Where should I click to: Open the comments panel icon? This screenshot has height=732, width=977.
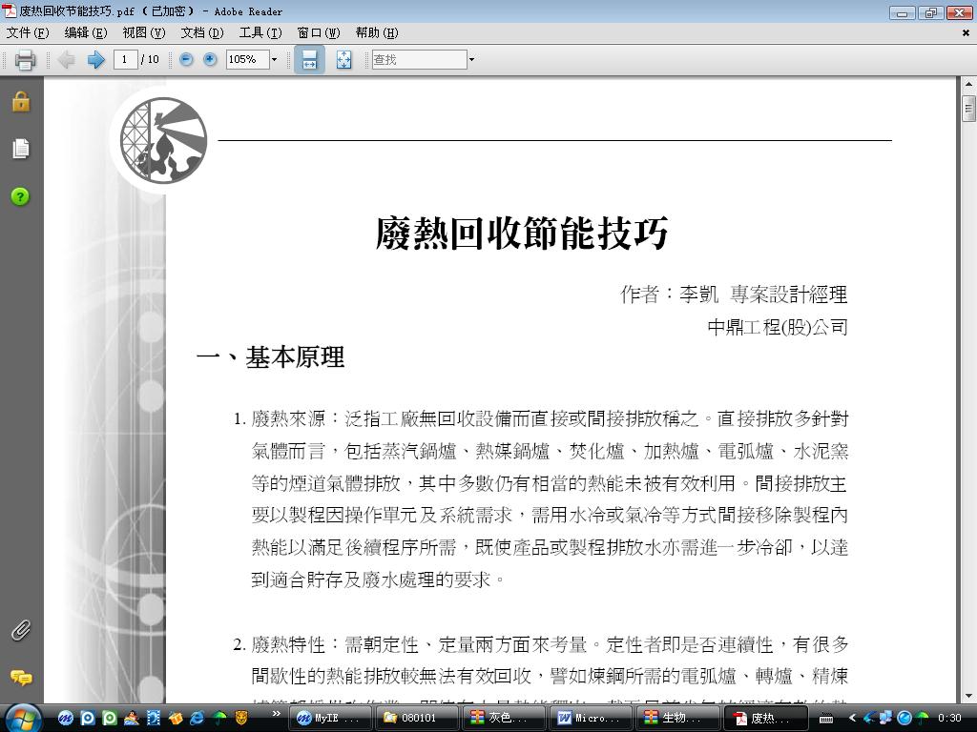click(21, 678)
